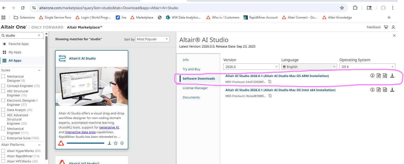
Task: Check AEC Structural Engineer (16) filter
Action: point(3,91)
